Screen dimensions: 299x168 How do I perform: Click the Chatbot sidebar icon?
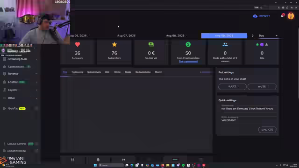(x=4, y=82)
